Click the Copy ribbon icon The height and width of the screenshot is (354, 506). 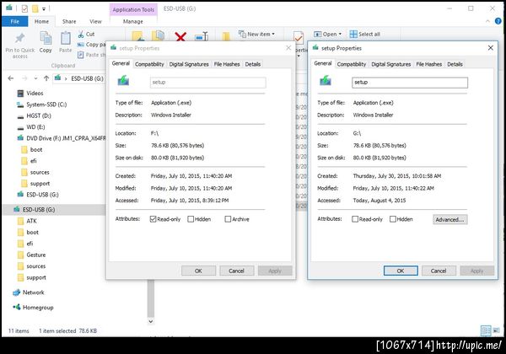pos(46,39)
